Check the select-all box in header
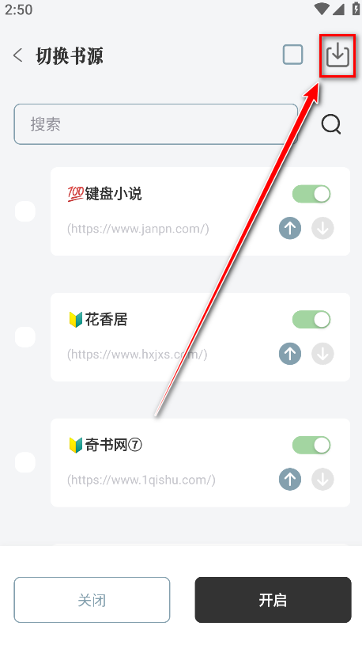The image size is (362, 649). [293, 55]
